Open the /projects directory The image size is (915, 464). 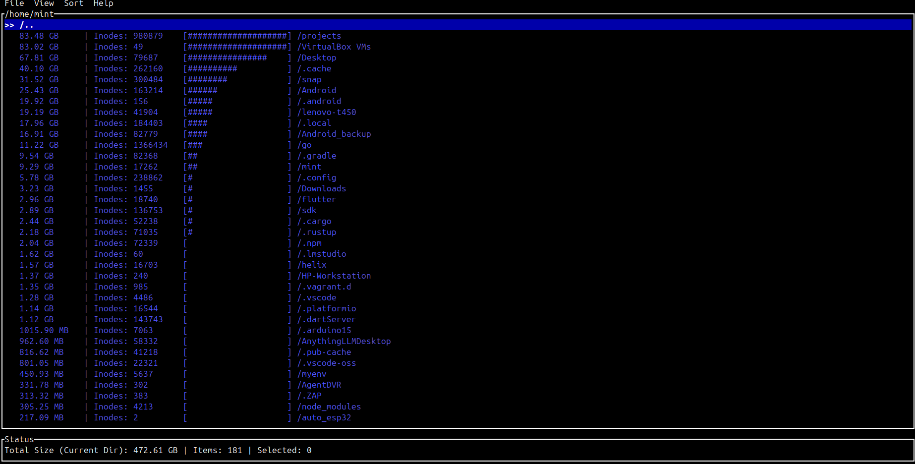[320, 36]
